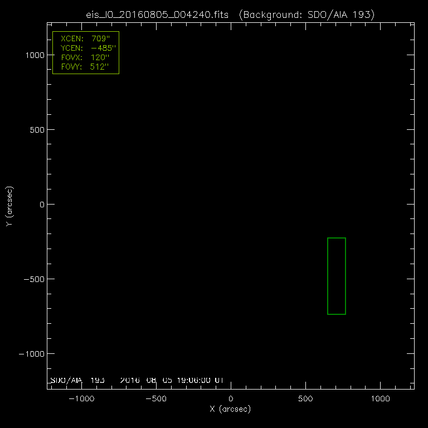The height and width of the screenshot is (428, 428).
Task: Click the eis_l0_20160805_004240.fits filename in the title
Action: point(158,15)
